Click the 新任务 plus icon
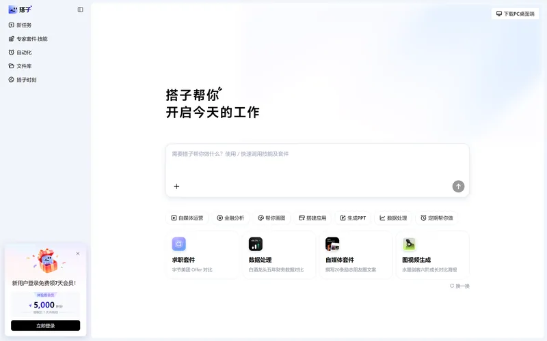The width and height of the screenshot is (547, 341). [12, 25]
